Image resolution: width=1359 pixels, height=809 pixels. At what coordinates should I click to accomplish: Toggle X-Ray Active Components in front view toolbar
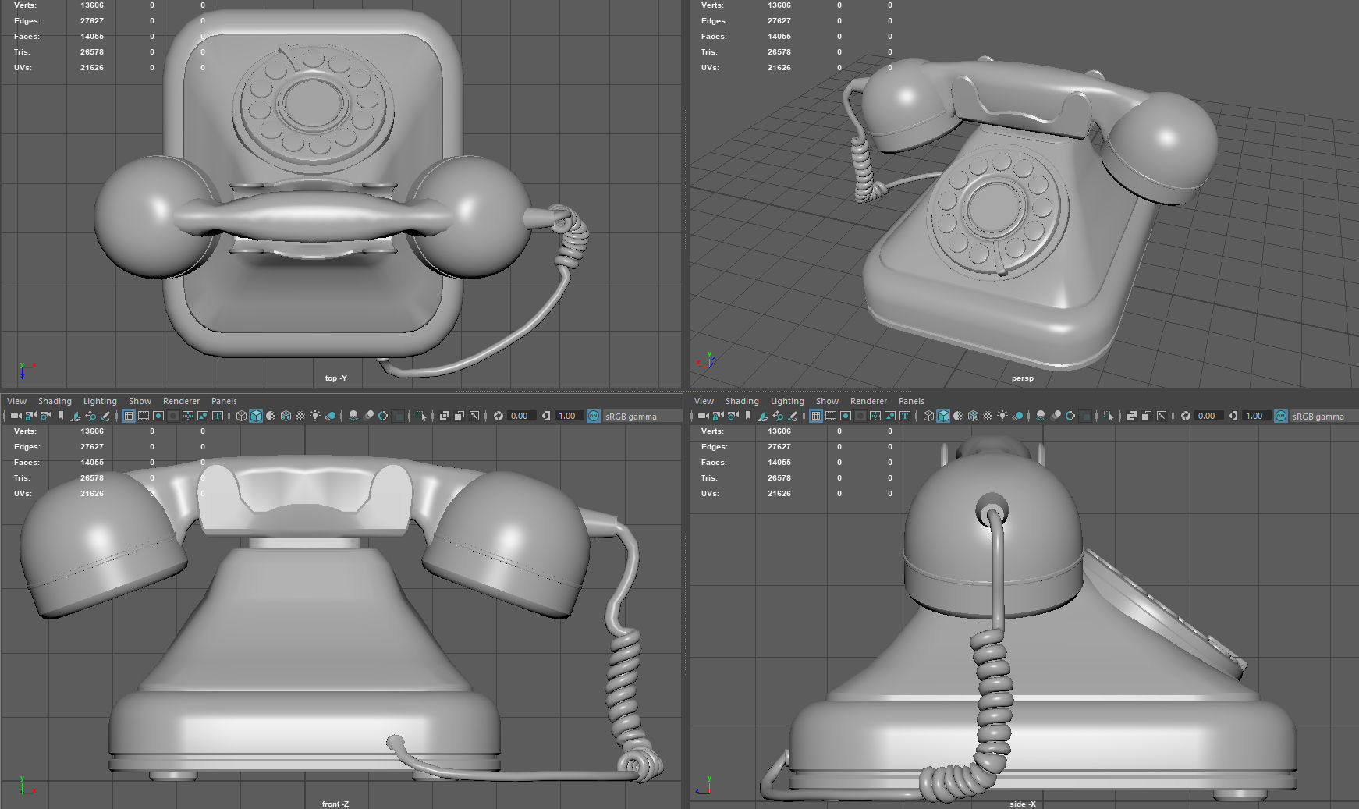coord(460,416)
